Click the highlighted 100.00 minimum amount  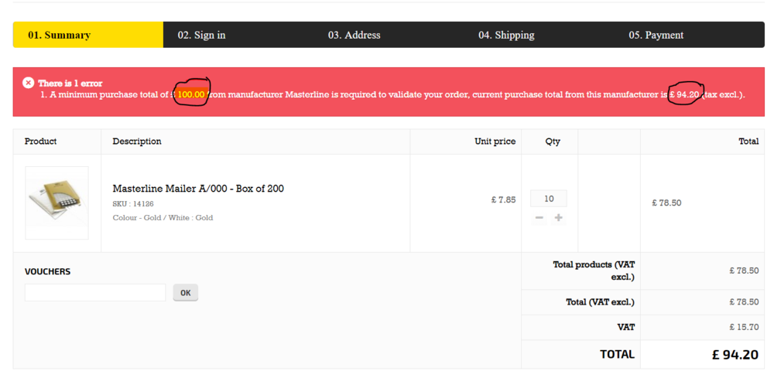(190, 95)
